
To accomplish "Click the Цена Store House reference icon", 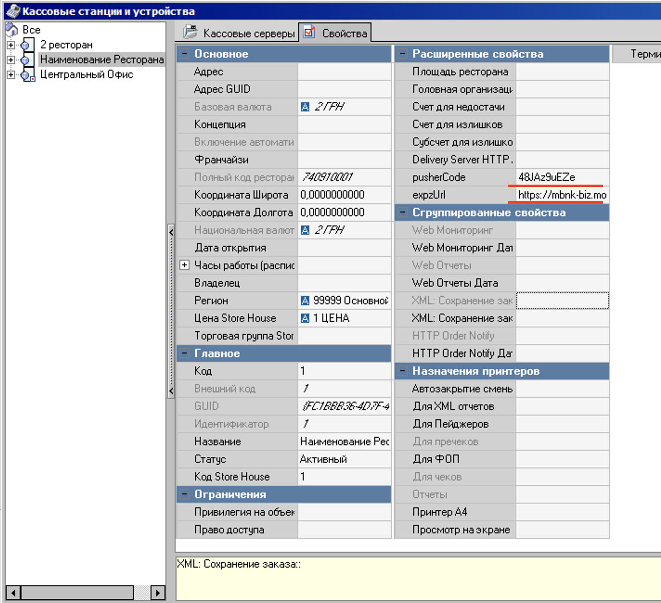I will (x=305, y=319).
